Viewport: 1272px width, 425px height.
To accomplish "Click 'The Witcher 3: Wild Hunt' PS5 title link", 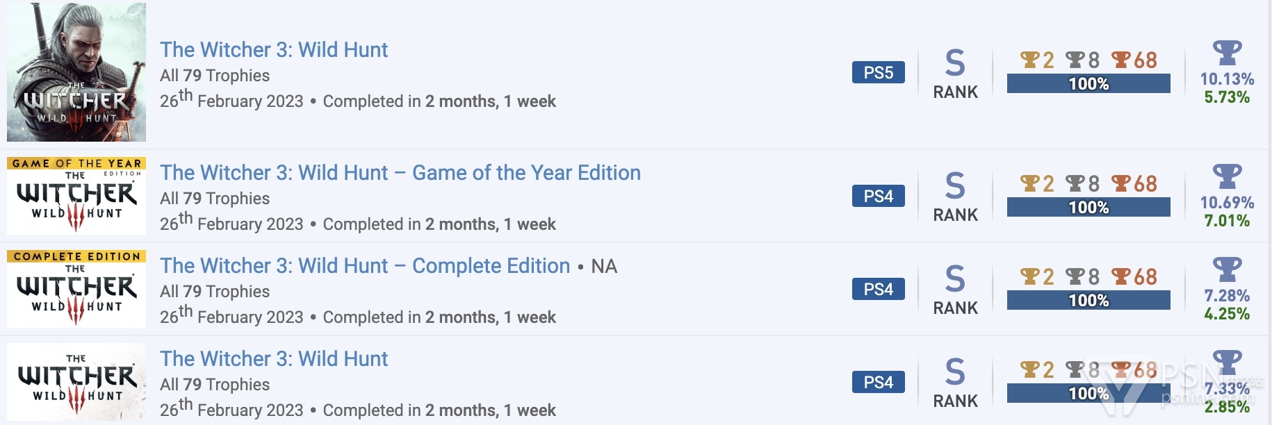I will [274, 50].
